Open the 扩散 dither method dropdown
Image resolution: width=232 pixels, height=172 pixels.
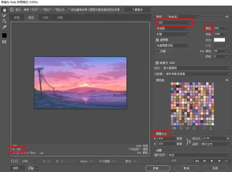click(173, 34)
